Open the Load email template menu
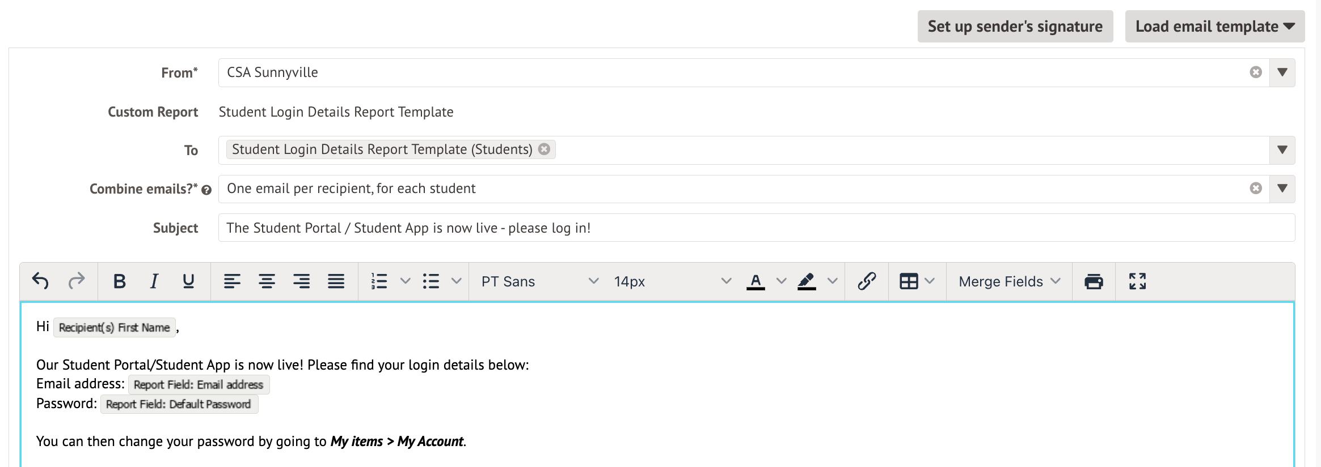Image resolution: width=1321 pixels, height=467 pixels. [x=1214, y=27]
